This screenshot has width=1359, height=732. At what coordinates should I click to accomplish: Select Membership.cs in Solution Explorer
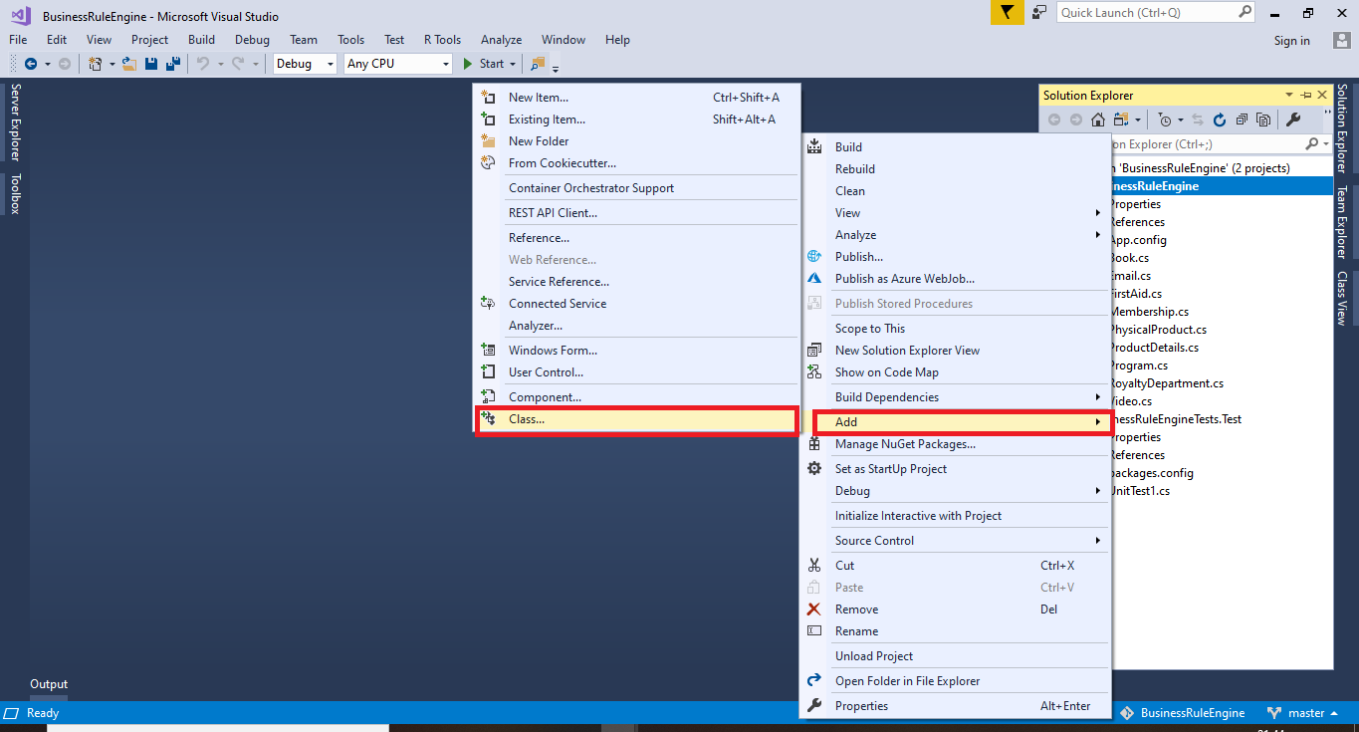pos(1150,312)
